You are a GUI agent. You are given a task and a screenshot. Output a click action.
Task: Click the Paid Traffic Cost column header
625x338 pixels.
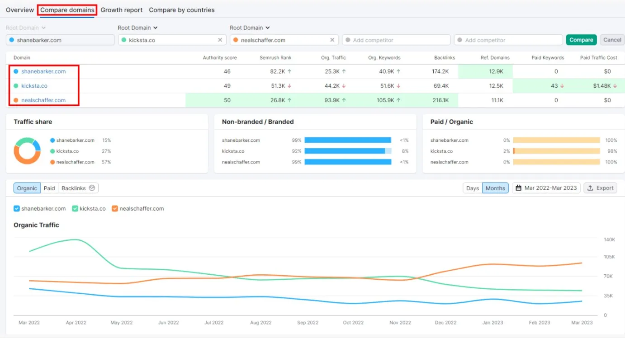pos(599,58)
